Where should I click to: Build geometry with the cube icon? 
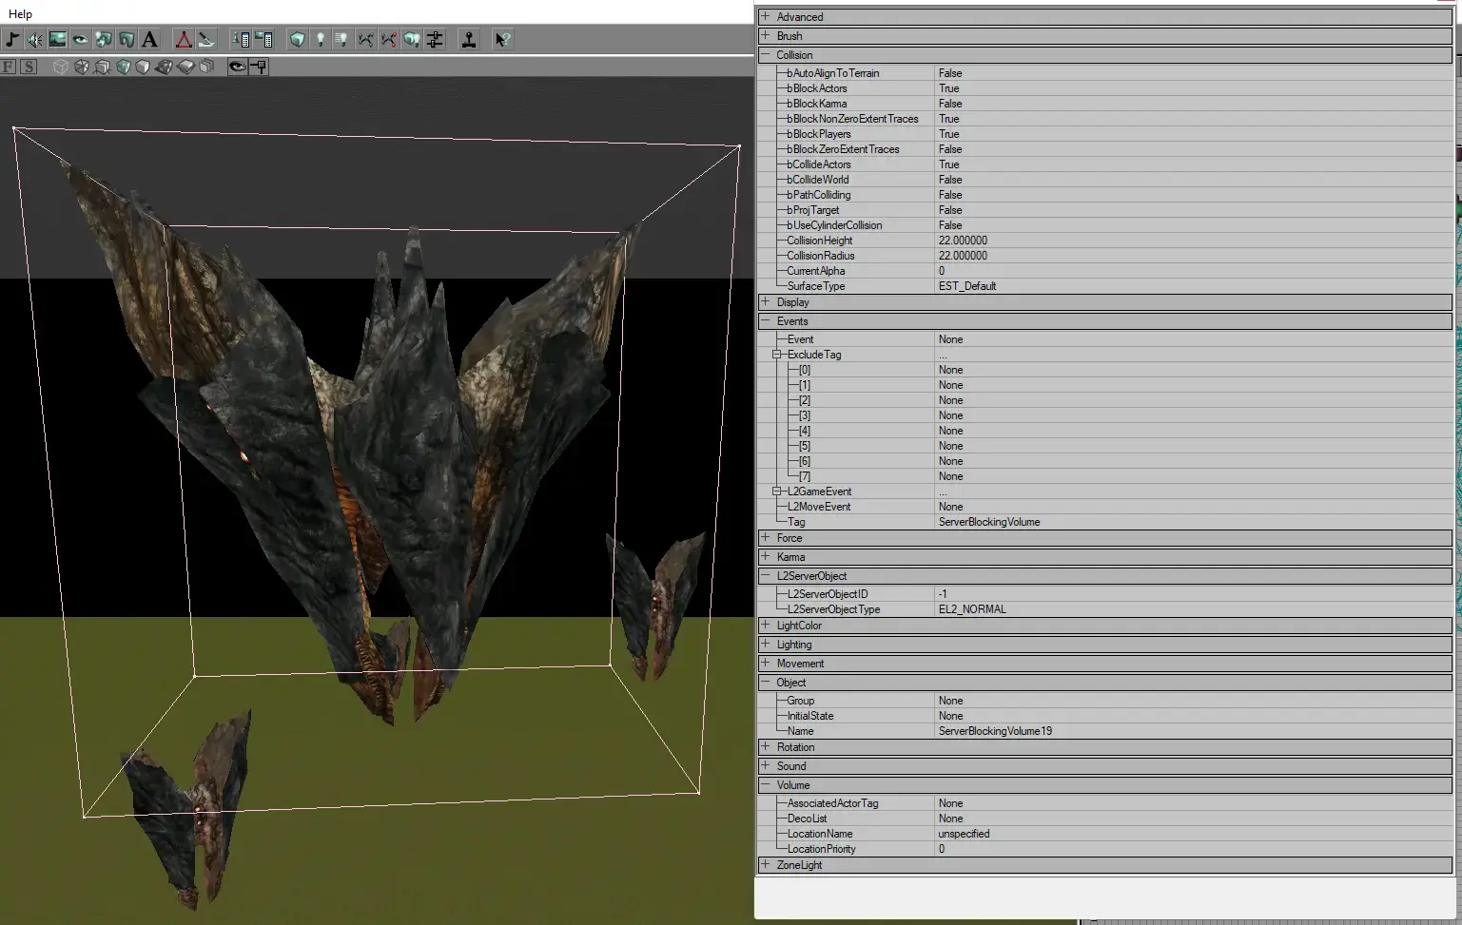pyautogui.click(x=298, y=39)
